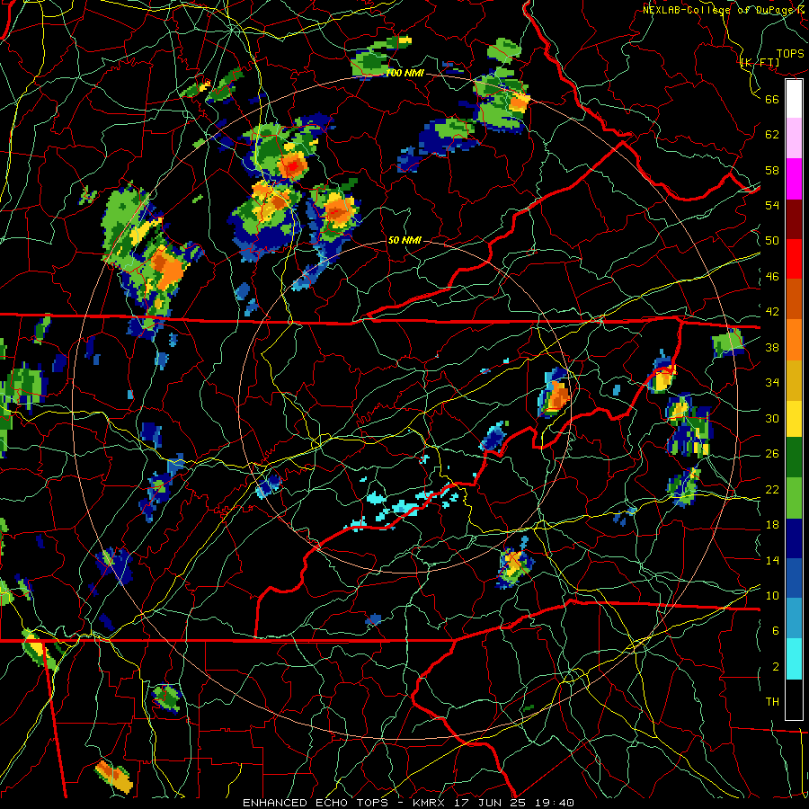Click the "50 NMI" range ring label
Screen dimensions: 809x809
pyautogui.click(x=404, y=240)
